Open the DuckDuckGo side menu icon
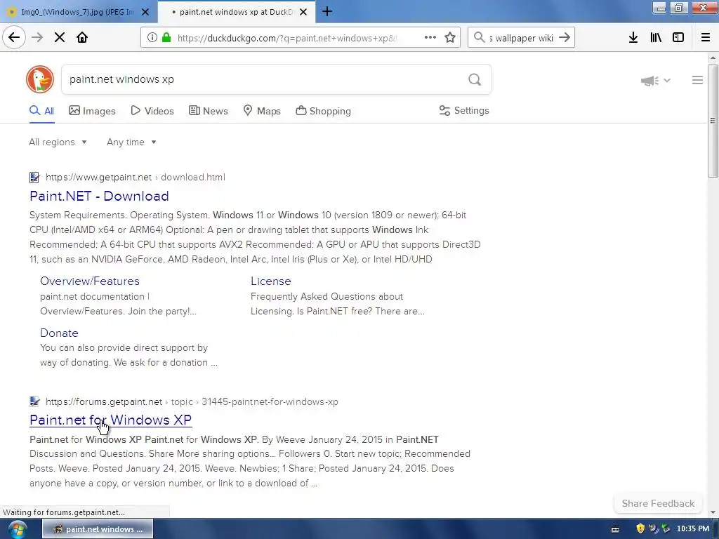Screen dimensions: 719x539 pyautogui.click(x=697, y=80)
